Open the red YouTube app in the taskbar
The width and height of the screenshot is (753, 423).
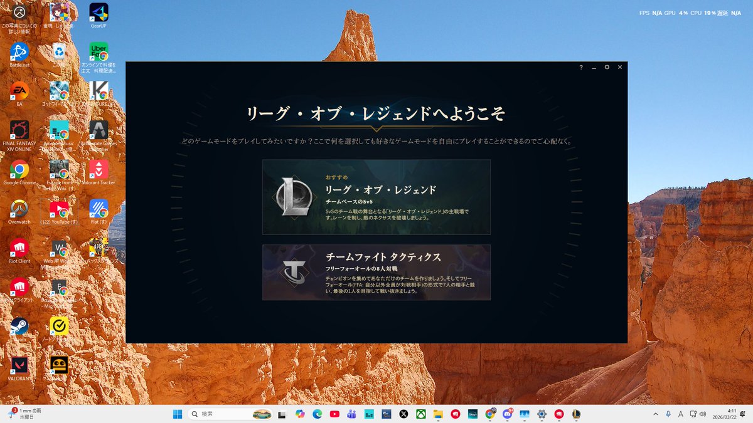334,414
